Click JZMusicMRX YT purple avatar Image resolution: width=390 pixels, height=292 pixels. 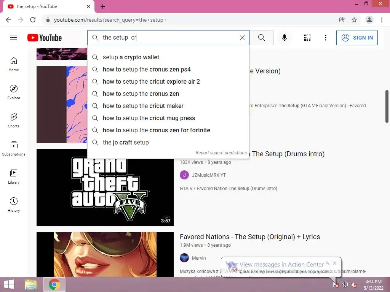tap(184, 175)
